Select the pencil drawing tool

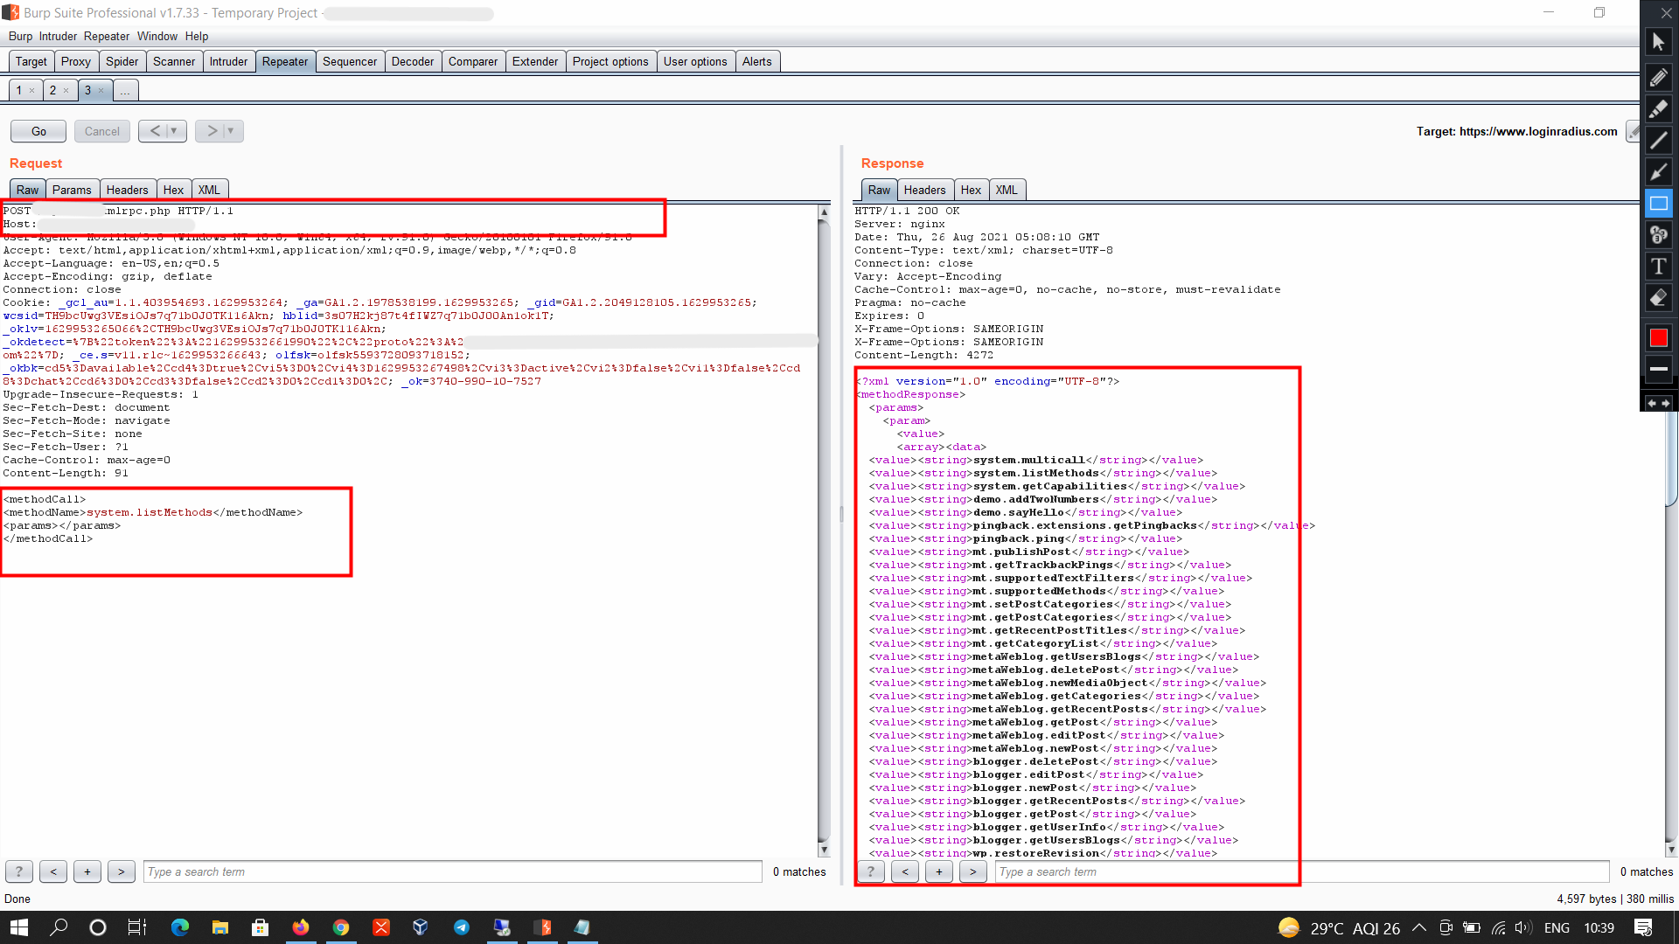(x=1658, y=78)
